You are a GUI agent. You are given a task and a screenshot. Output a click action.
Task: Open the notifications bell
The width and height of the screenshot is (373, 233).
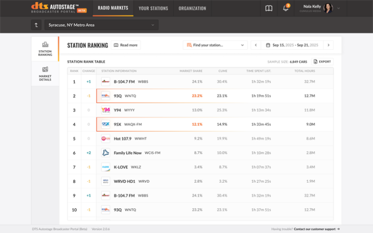pos(286,8)
